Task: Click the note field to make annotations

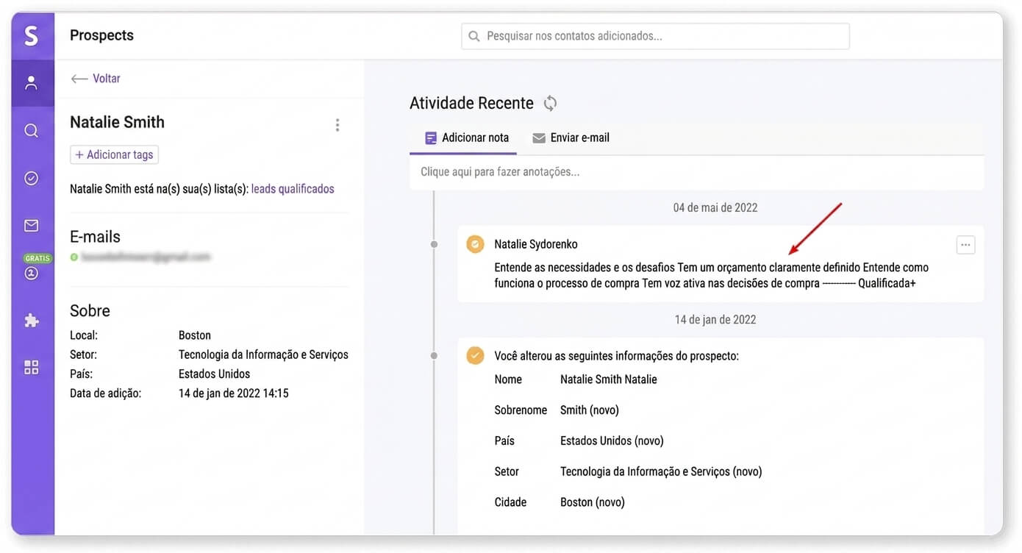Action: pos(696,172)
